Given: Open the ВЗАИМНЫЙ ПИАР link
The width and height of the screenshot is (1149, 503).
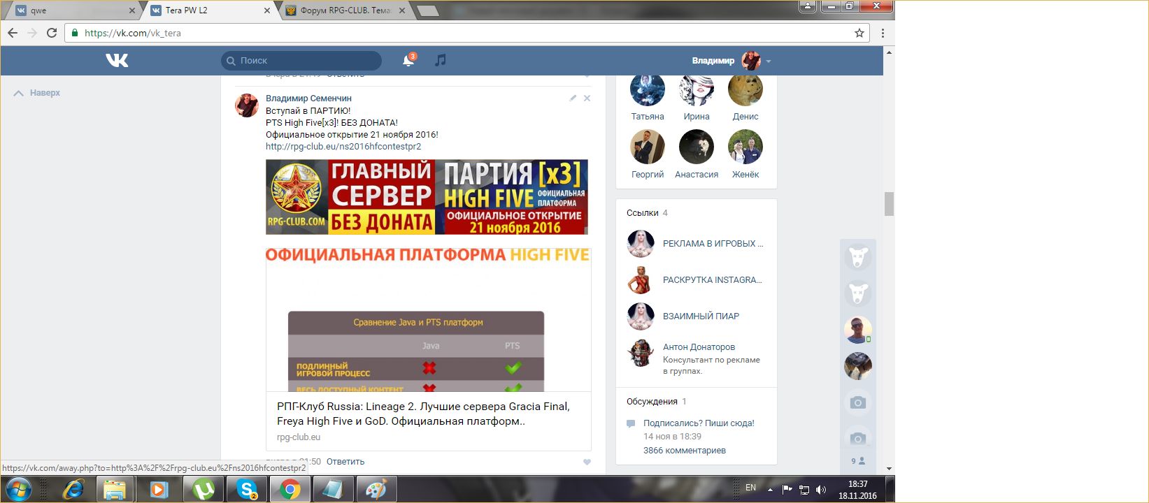Looking at the screenshot, I should 701,316.
